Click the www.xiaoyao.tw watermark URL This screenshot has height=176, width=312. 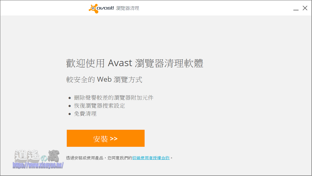(x=38, y=165)
